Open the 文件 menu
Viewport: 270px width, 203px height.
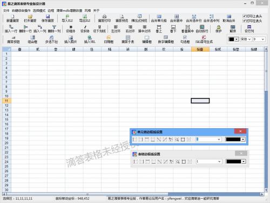pos(6,11)
